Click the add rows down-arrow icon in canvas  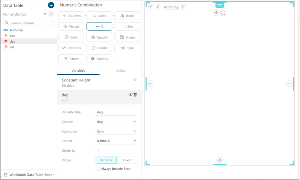pyautogui.click(x=158, y=7)
